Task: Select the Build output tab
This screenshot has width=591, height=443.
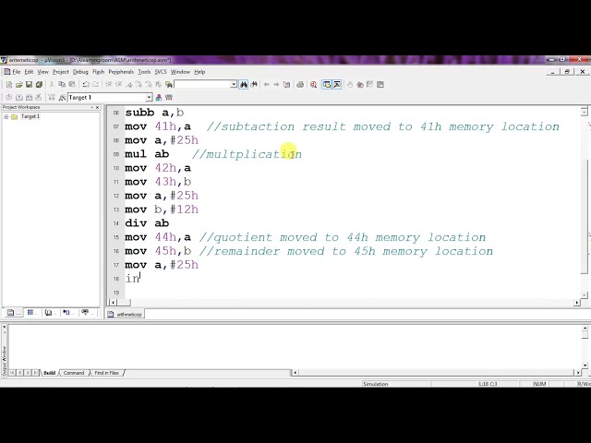Action: coord(49,373)
